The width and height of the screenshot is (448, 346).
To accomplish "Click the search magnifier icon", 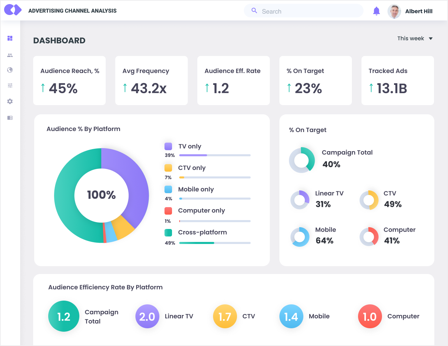I will pos(254,11).
